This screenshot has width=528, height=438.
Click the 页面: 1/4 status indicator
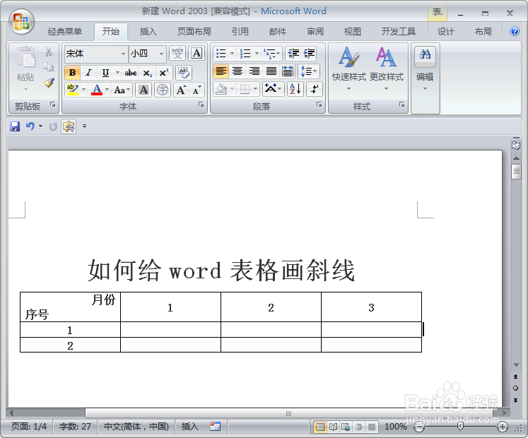tap(29, 427)
